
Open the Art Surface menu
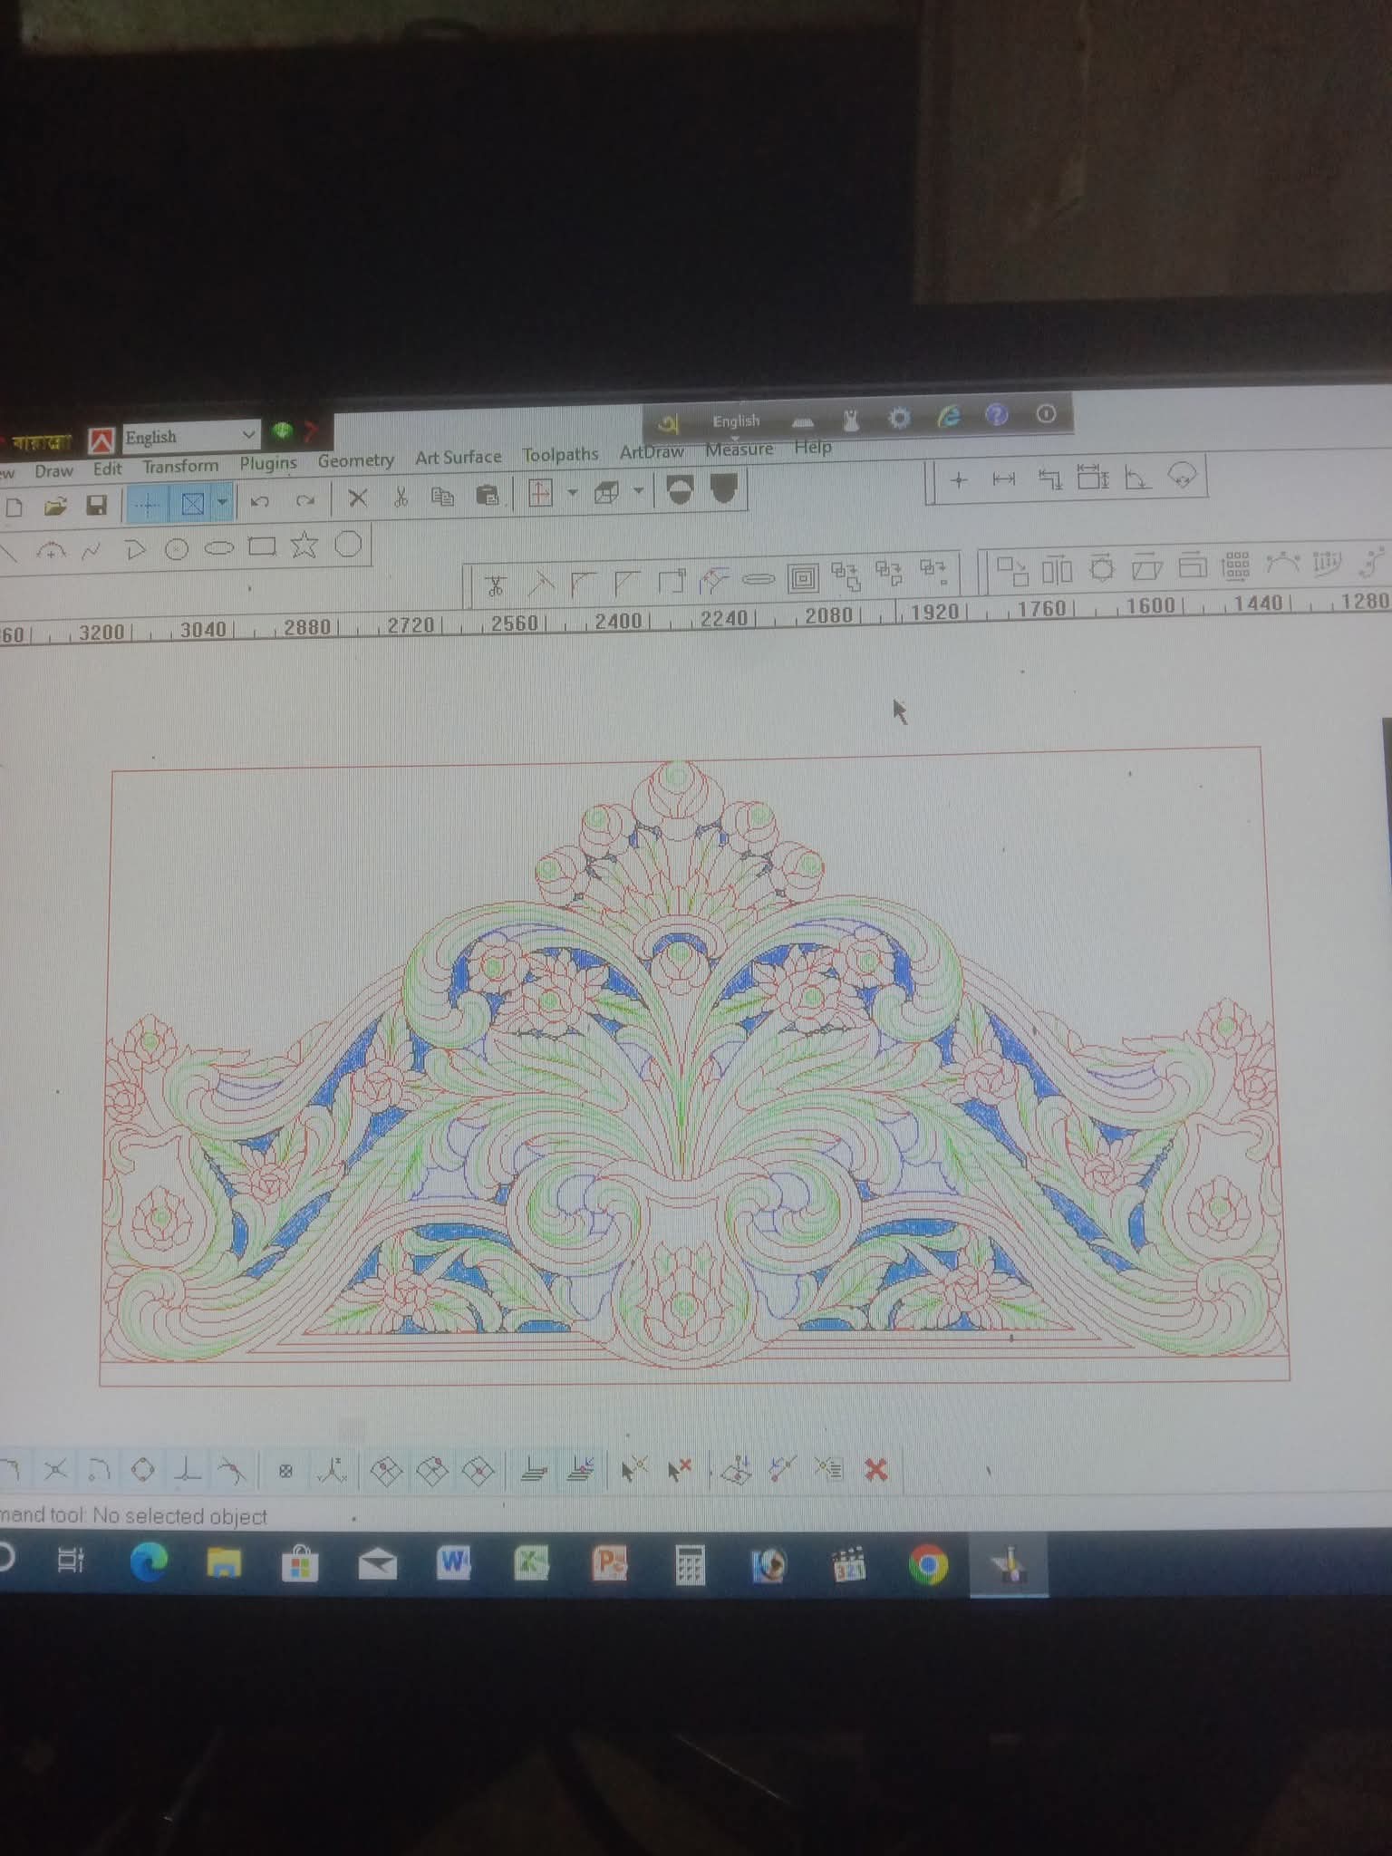tap(458, 457)
